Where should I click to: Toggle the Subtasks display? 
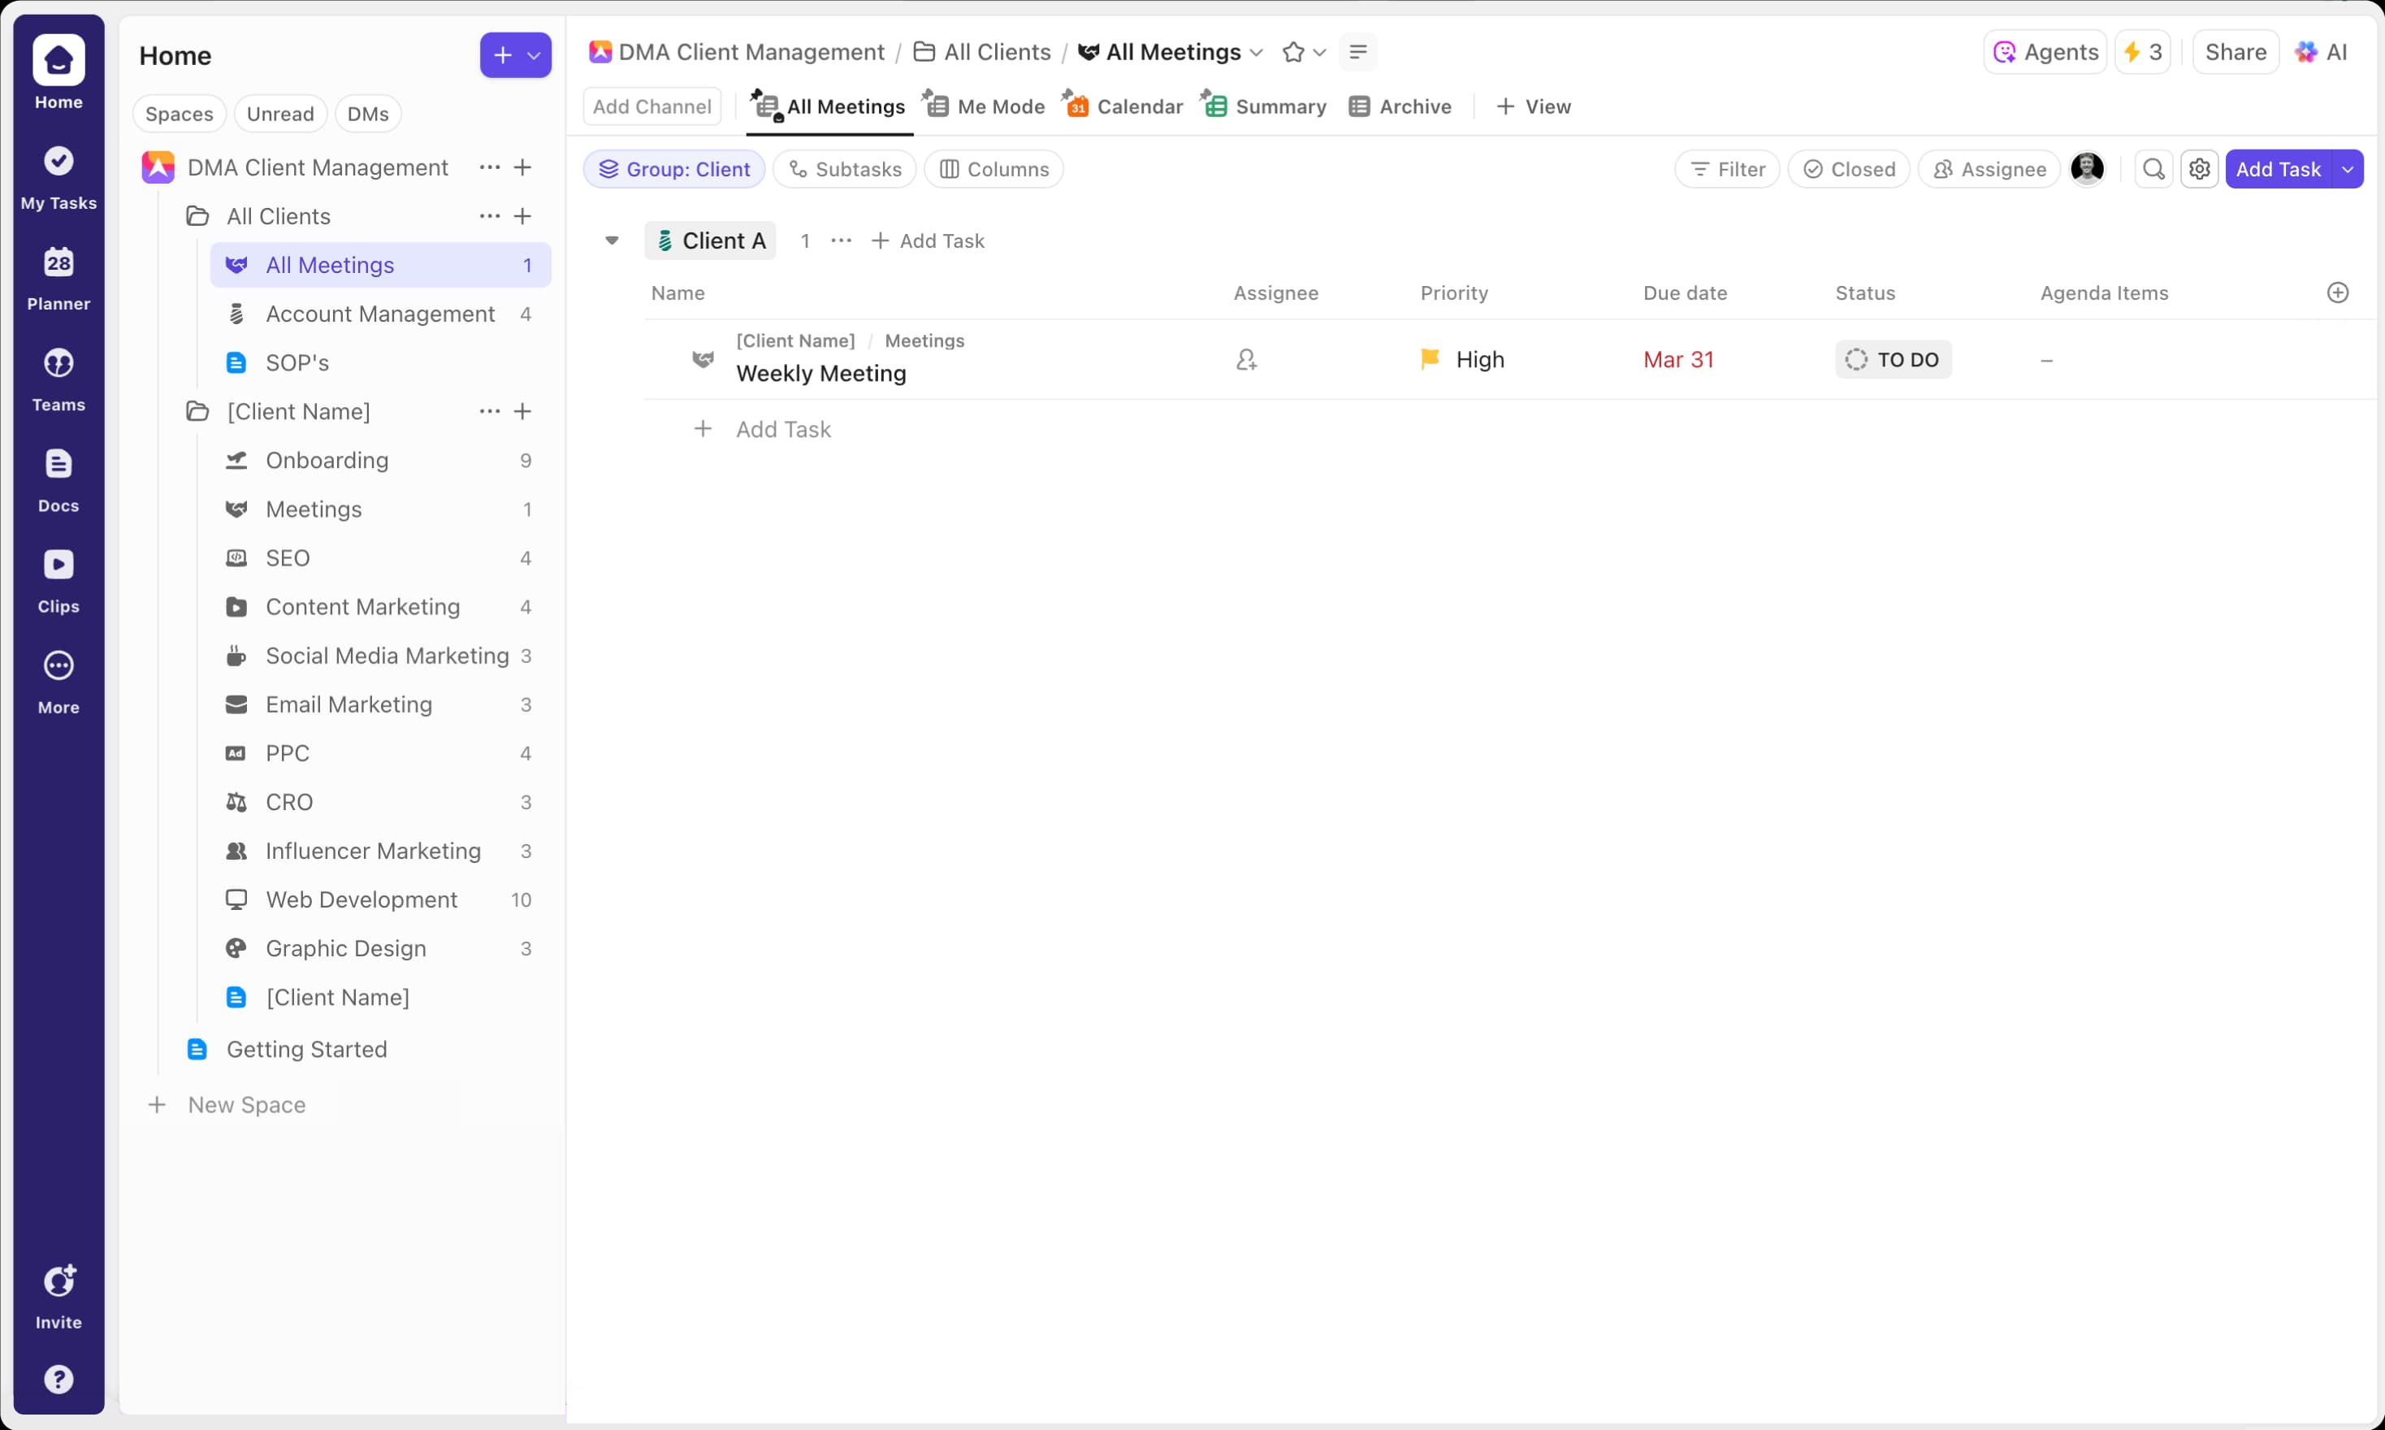click(844, 169)
